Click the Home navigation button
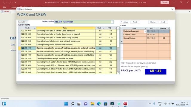This screenshot has height=107, width=191. coord(153,22)
